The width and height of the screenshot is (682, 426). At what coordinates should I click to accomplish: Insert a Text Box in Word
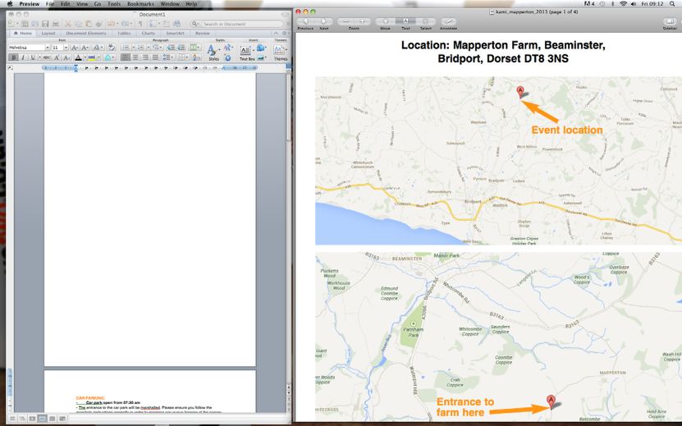coord(246,53)
